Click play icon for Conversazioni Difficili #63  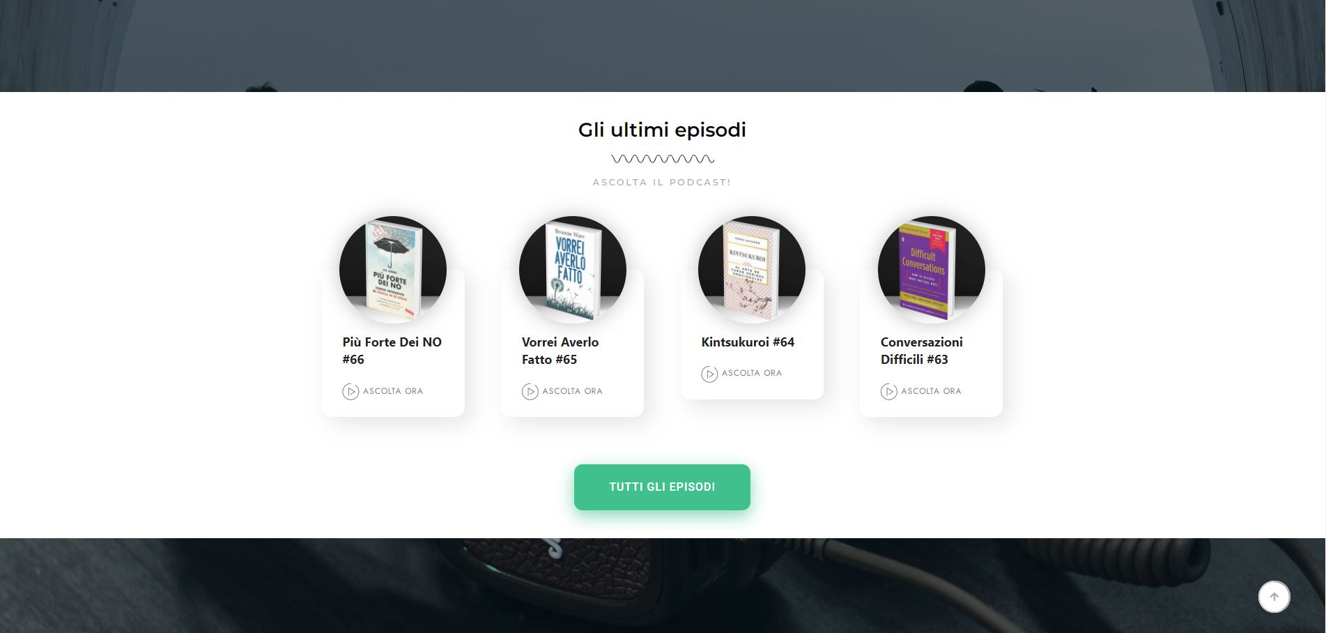click(889, 392)
